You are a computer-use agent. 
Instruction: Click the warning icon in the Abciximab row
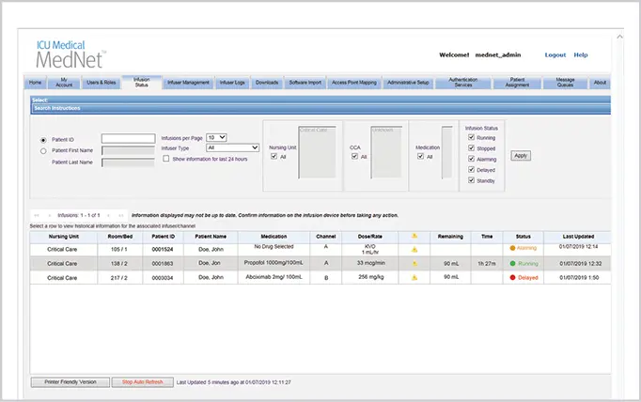(x=415, y=279)
